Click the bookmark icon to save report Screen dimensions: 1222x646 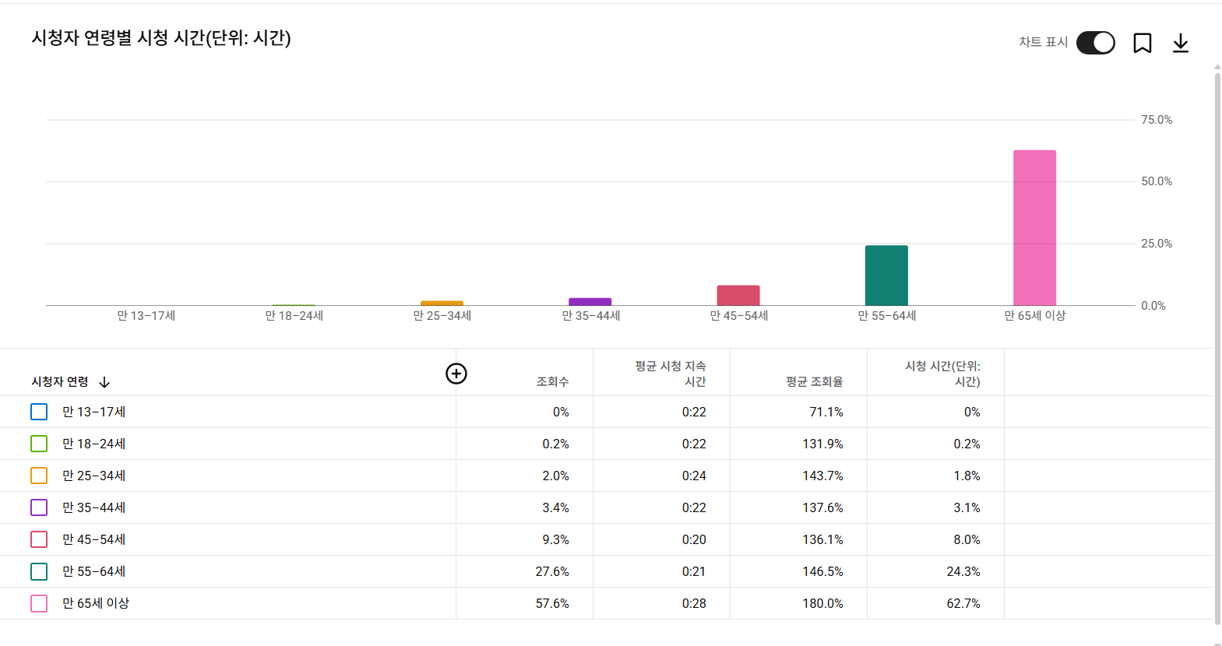point(1142,43)
